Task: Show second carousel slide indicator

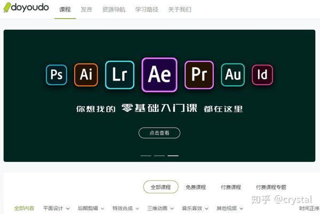Action: [159, 155]
